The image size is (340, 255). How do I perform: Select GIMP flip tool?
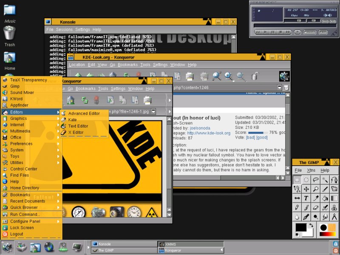click(297, 198)
